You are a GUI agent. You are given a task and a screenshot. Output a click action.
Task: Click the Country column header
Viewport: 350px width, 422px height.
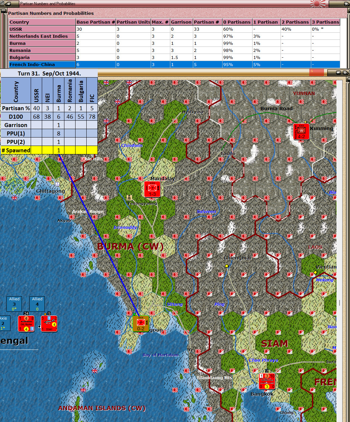coord(42,22)
